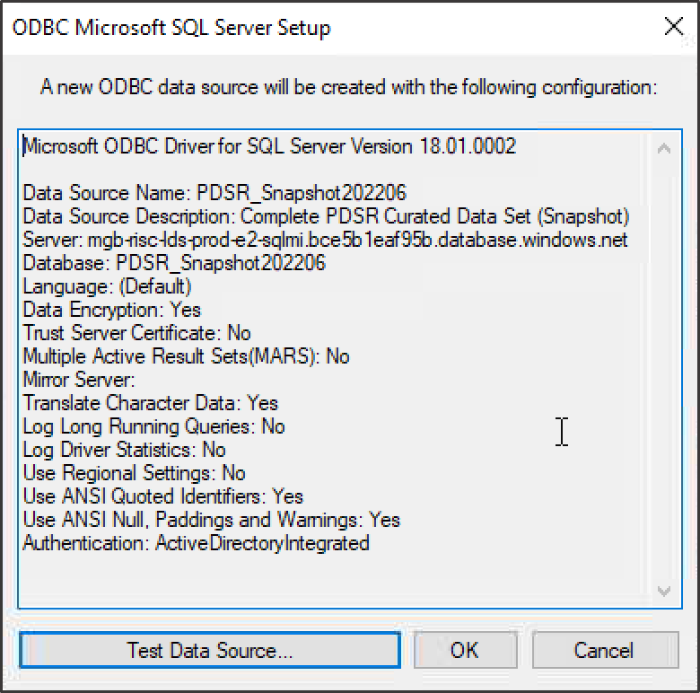Viewport: 700px width, 693px height.
Task: Click the Microsoft ODBC Driver version line
Action: [269, 146]
